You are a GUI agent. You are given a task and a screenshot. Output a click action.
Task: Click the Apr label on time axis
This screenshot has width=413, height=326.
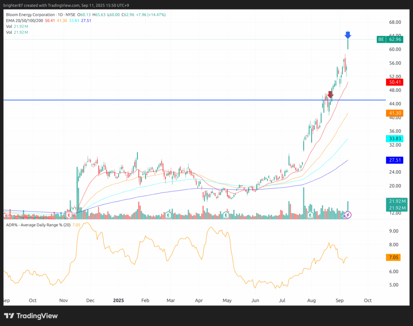pyautogui.click(x=199, y=300)
